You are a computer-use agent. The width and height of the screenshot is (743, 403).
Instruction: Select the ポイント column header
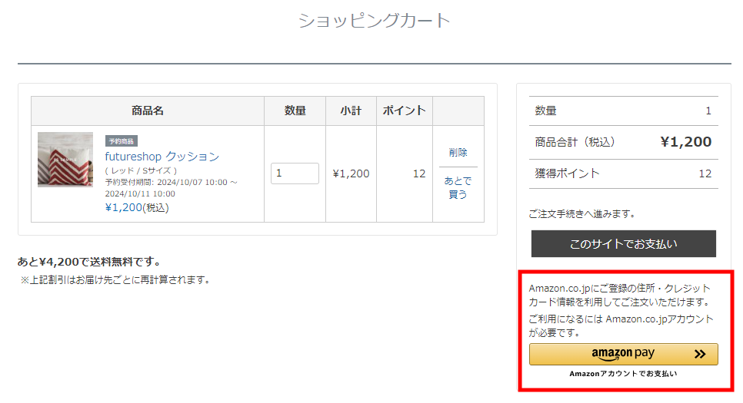[405, 111]
